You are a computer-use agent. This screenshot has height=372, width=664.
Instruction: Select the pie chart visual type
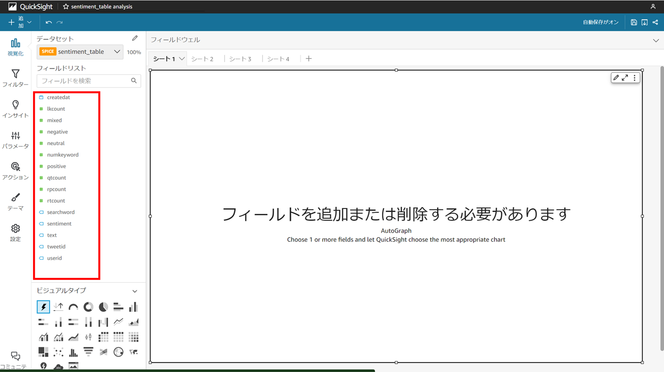click(103, 307)
